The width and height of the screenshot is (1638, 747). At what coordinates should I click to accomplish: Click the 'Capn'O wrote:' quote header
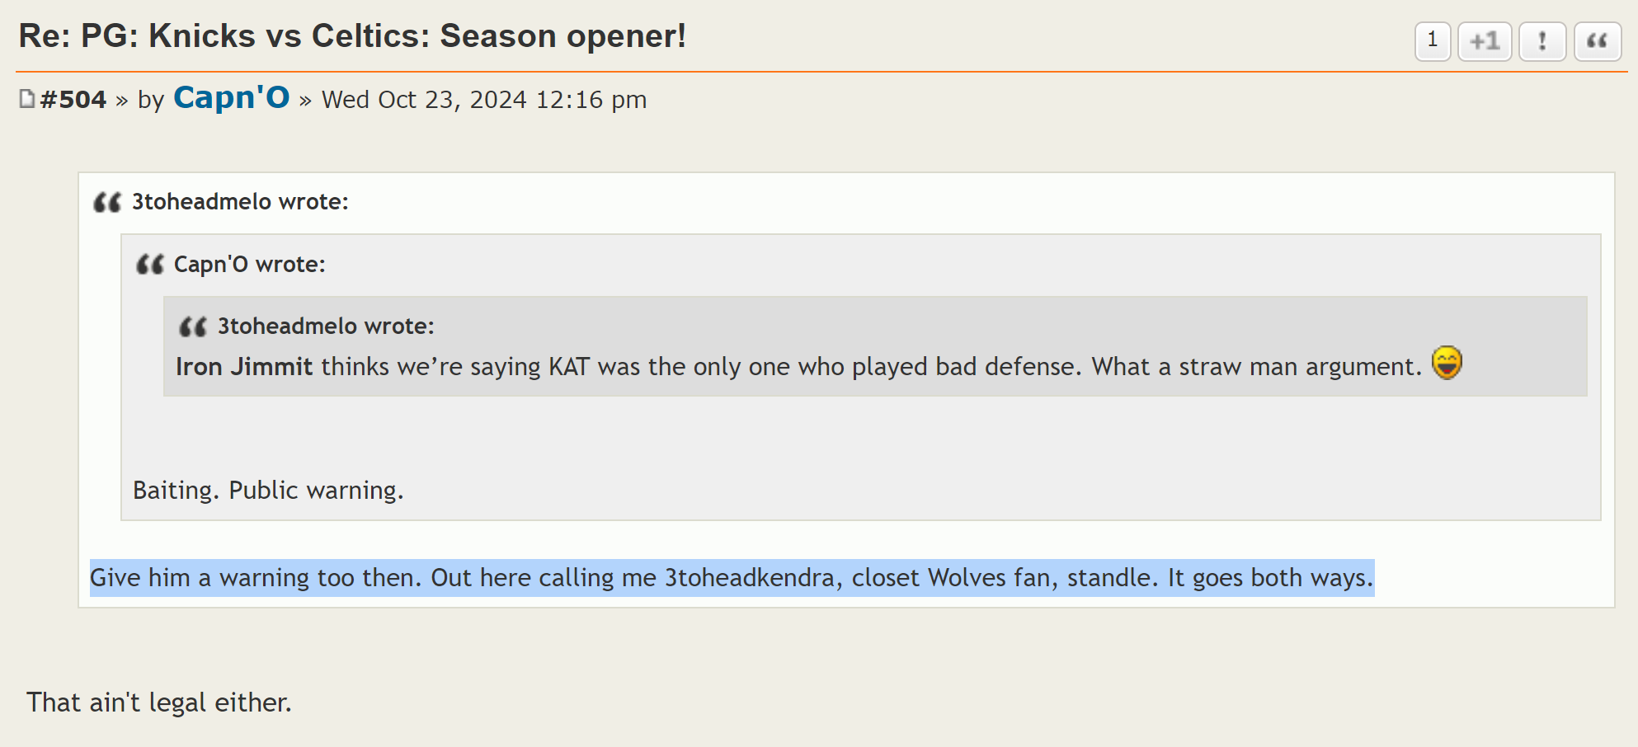[249, 265]
